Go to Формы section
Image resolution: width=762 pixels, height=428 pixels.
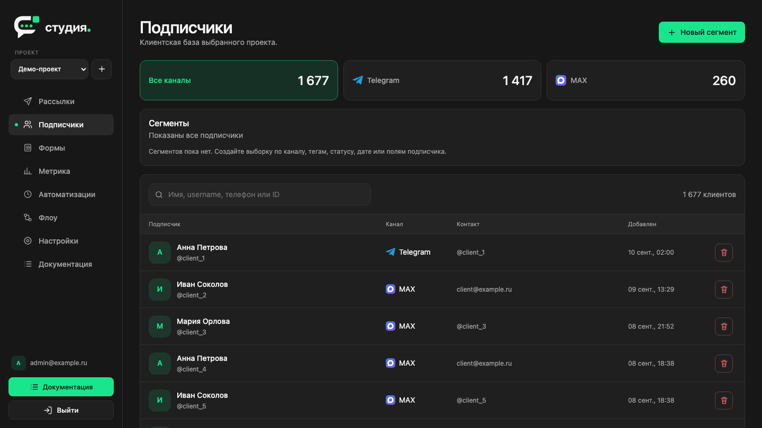tap(61, 148)
